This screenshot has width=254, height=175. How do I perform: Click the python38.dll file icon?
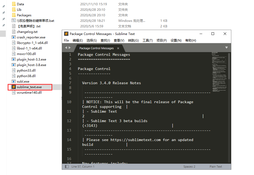click(14, 76)
